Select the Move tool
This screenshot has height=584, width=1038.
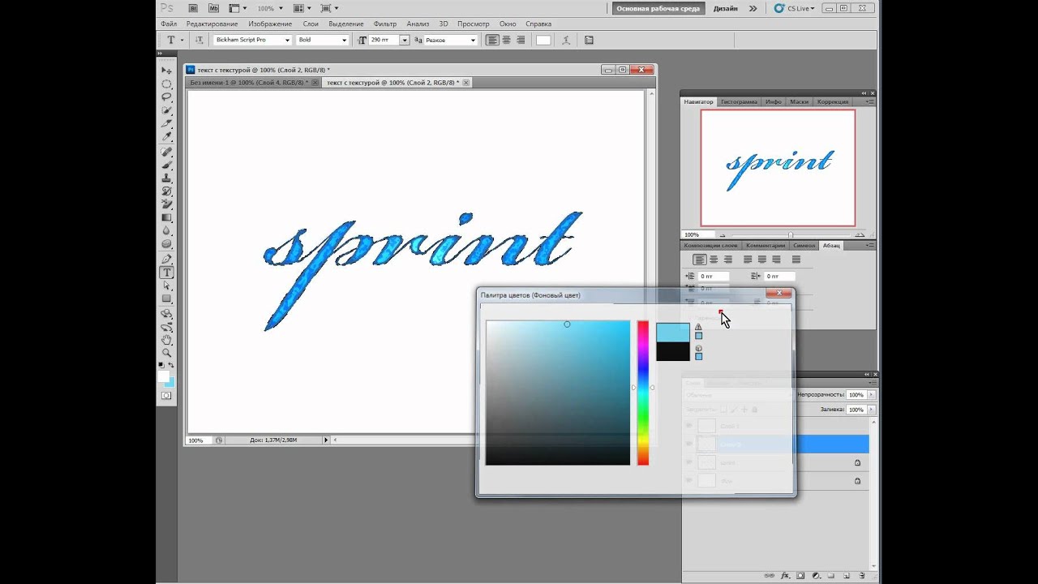[x=166, y=71]
